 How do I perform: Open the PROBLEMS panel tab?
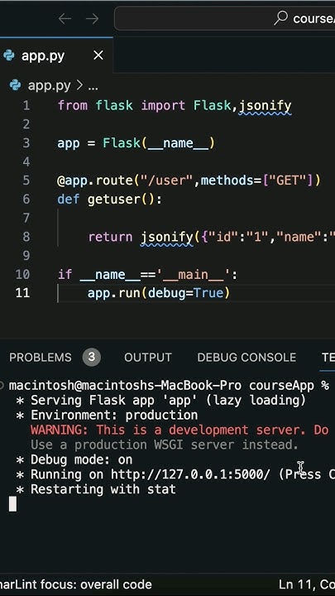click(x=41, y=358)
